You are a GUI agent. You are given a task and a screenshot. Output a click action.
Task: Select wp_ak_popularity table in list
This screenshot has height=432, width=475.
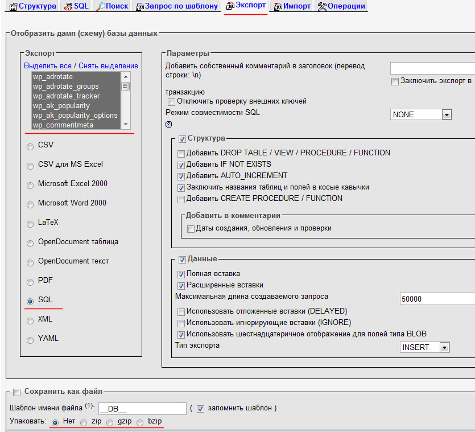(76, 106)
